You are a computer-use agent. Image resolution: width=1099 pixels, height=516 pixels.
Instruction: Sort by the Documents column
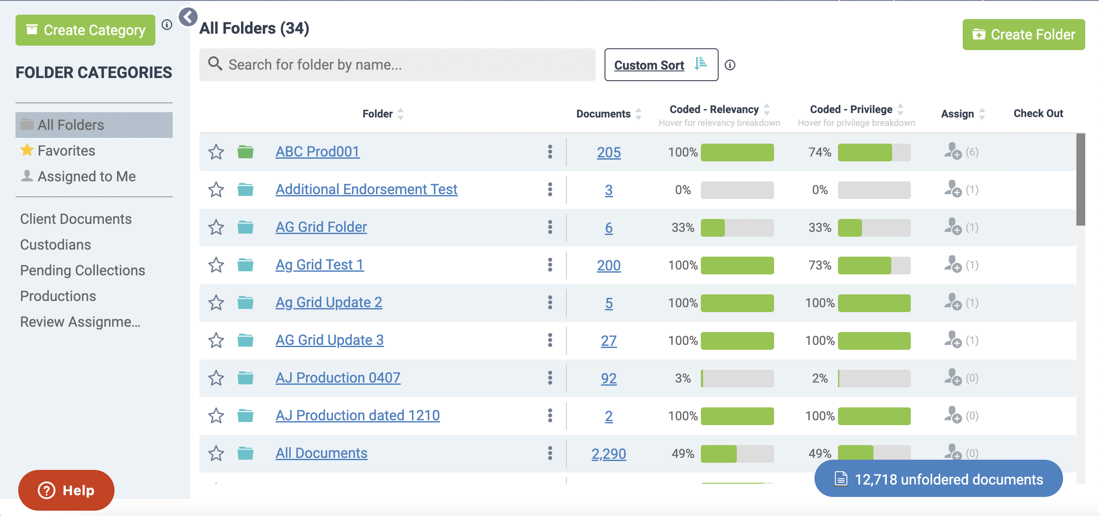[x=638, y=113]
